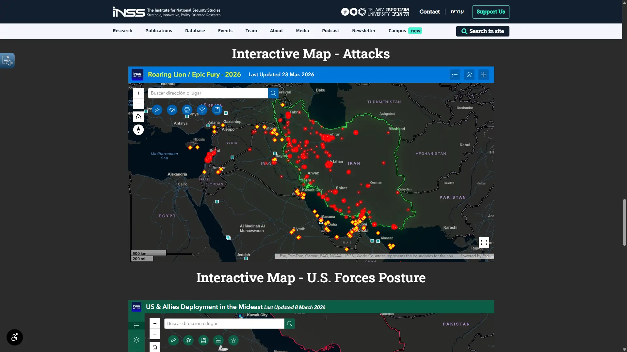Click the Attacks map address search field
This screenshot has width=627, height=352.
208,93
